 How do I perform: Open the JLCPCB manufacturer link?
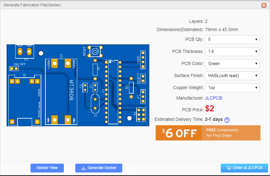click(213, 98)
